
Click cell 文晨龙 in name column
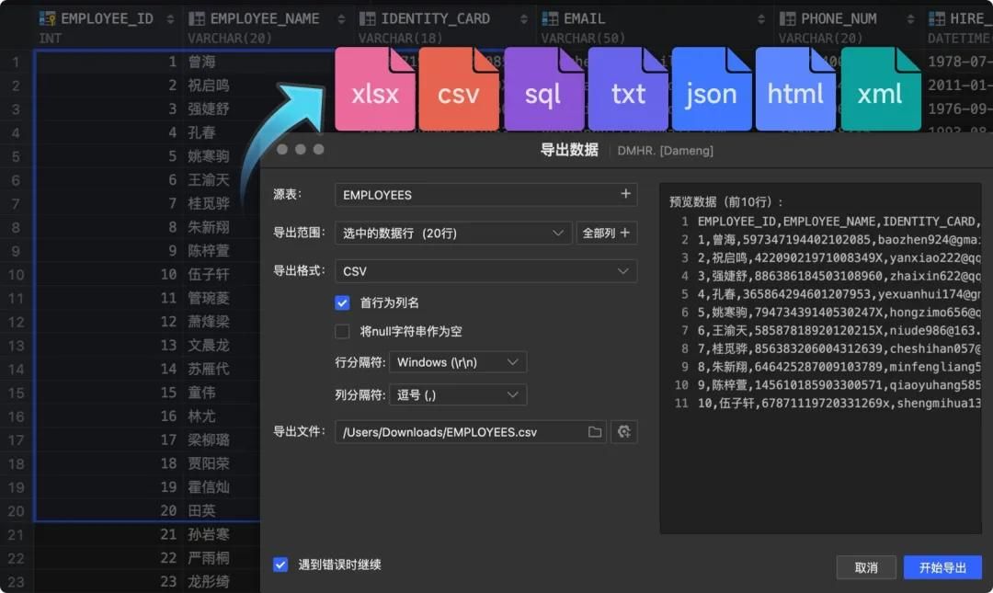pos(209,346)
